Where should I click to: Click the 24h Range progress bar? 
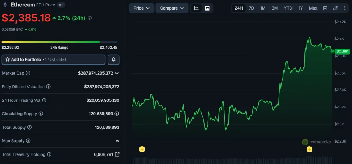pos(59,42)
